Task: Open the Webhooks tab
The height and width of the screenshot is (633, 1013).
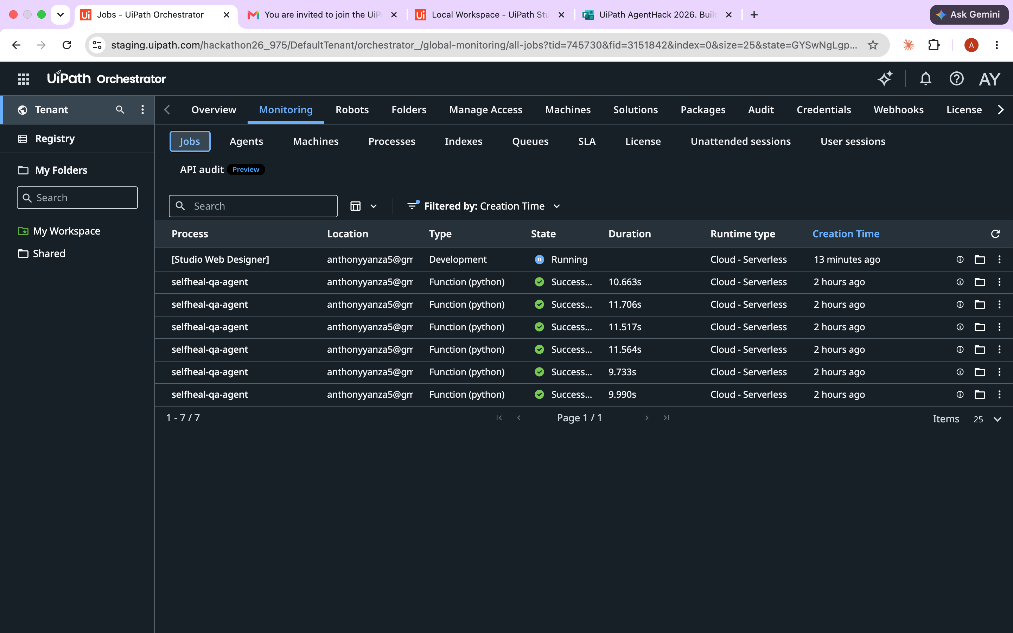Action: pyautogui.click(x=898, y=110)
